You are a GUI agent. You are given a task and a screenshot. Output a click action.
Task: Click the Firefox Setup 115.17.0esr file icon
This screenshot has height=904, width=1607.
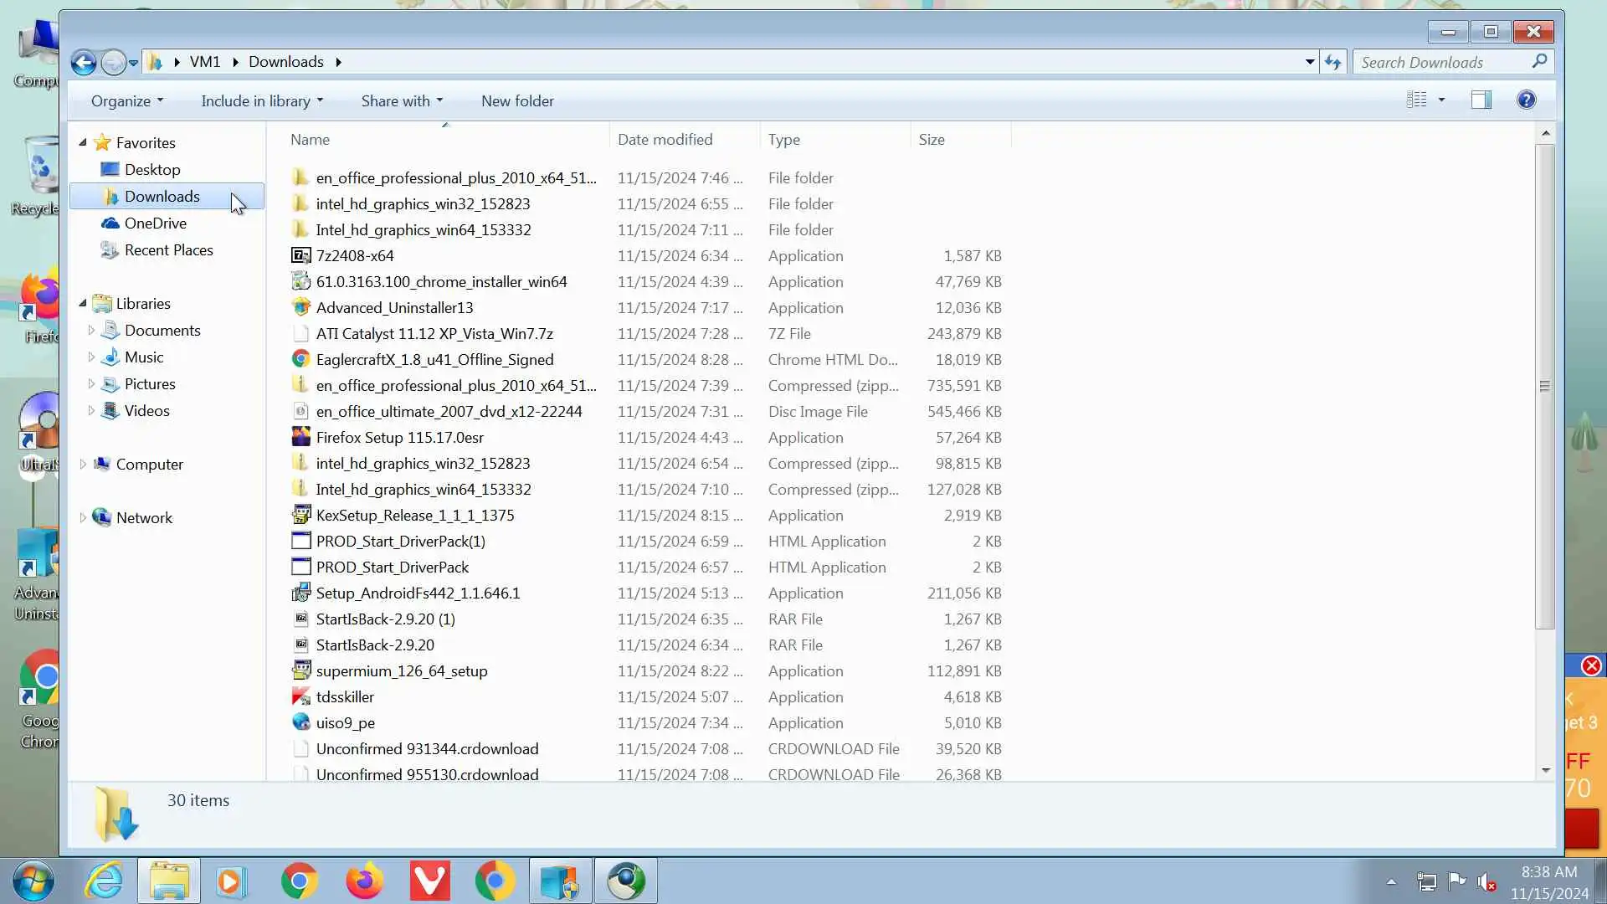(300, 437)
